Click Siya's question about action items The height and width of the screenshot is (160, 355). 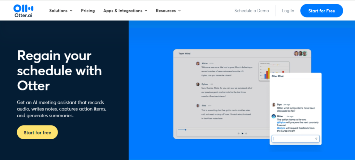pyautogui.click(x=296, y=110)
